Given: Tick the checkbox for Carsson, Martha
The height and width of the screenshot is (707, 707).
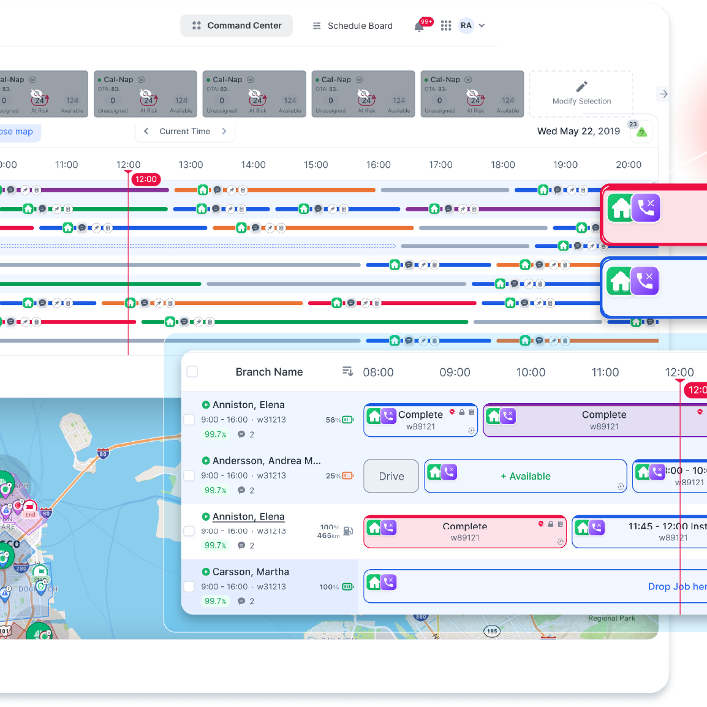Looking at the screenshot, I should pos(189,586).
